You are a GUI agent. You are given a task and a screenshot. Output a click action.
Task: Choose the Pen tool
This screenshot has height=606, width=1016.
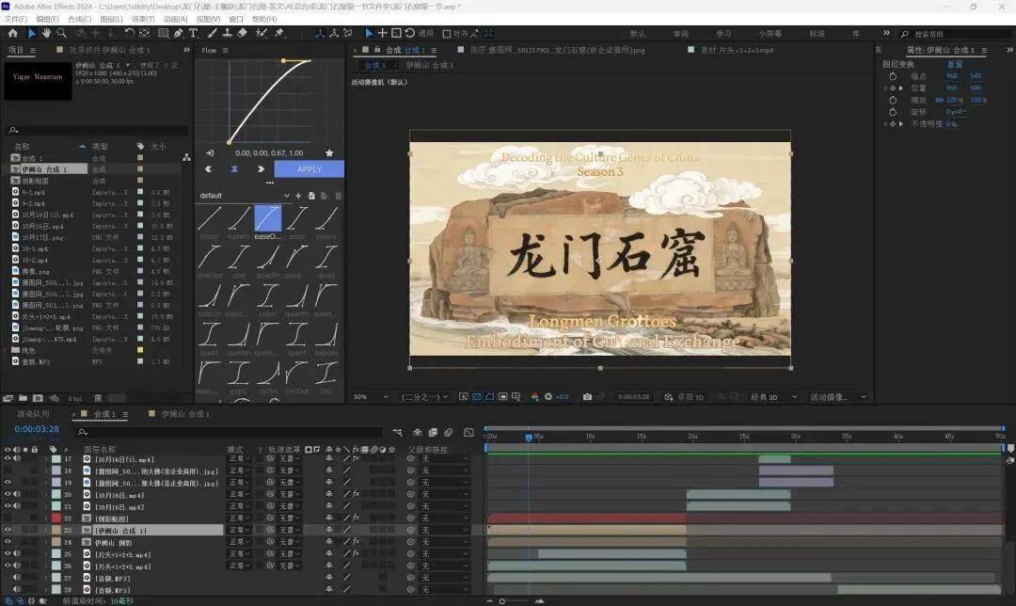[179, 33]
